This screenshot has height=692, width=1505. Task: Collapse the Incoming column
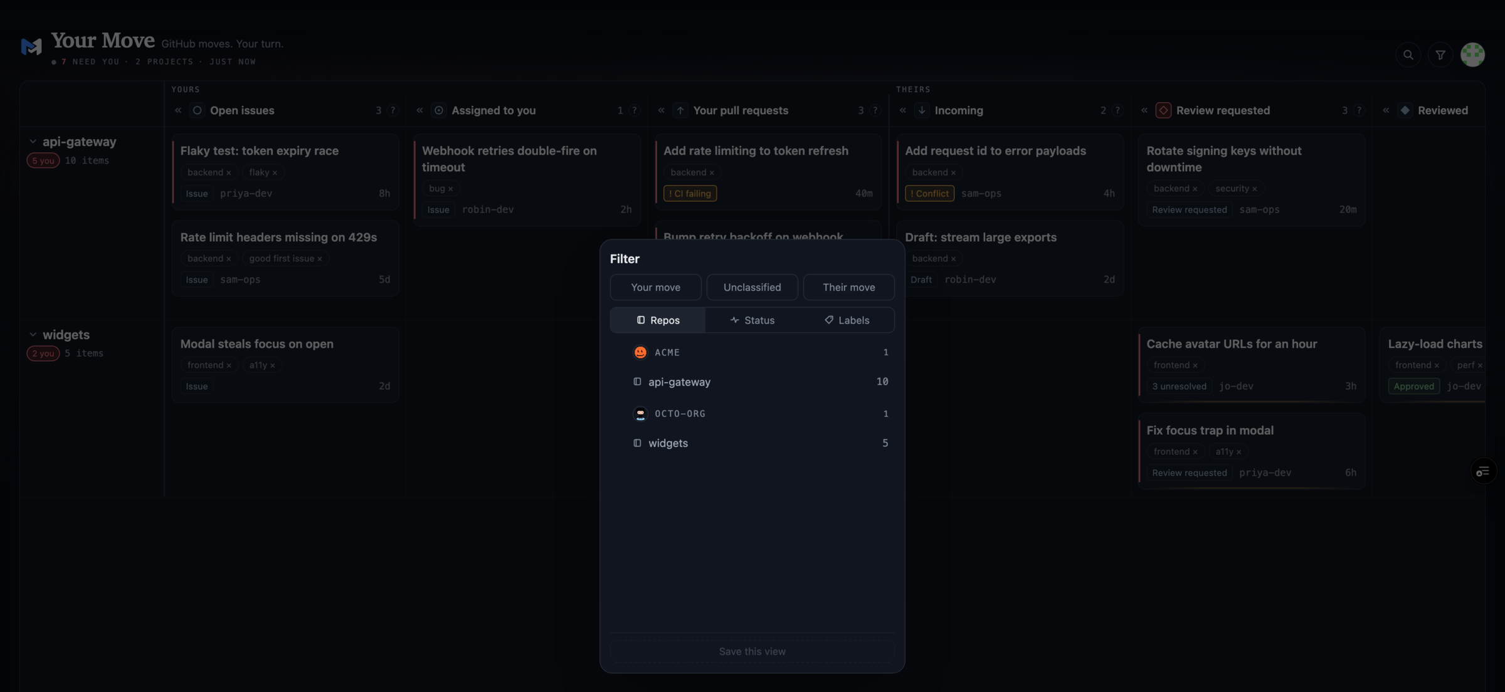point(903,110)
